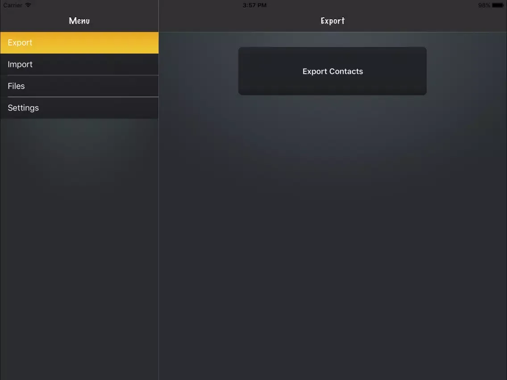Click the Export page title header

point(332,21)
